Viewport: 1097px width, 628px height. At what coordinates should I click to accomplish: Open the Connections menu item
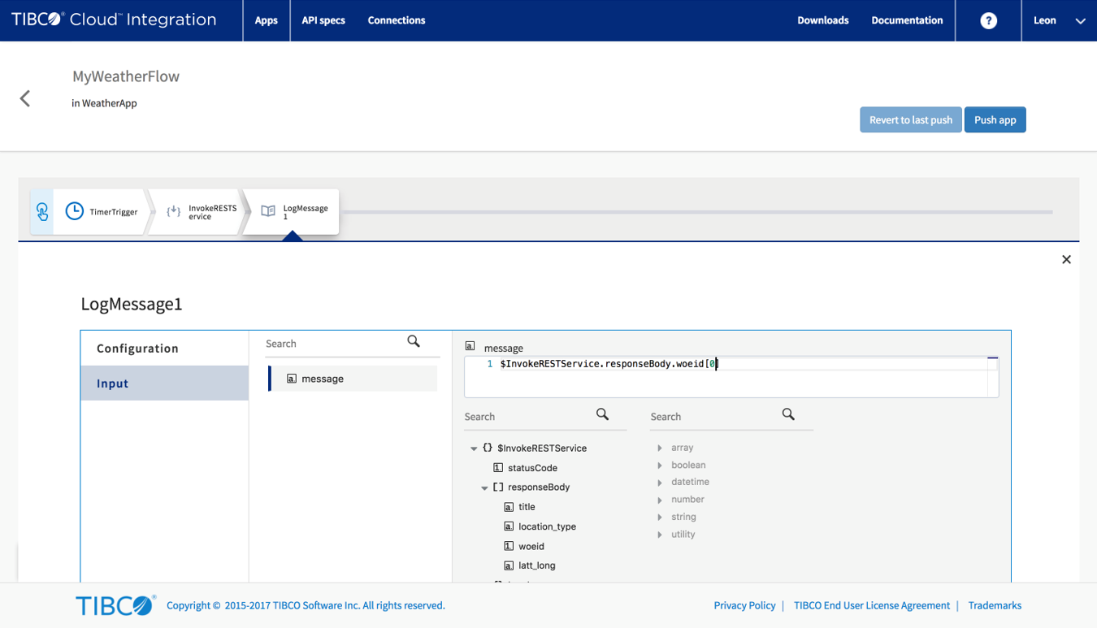point(396,20)
